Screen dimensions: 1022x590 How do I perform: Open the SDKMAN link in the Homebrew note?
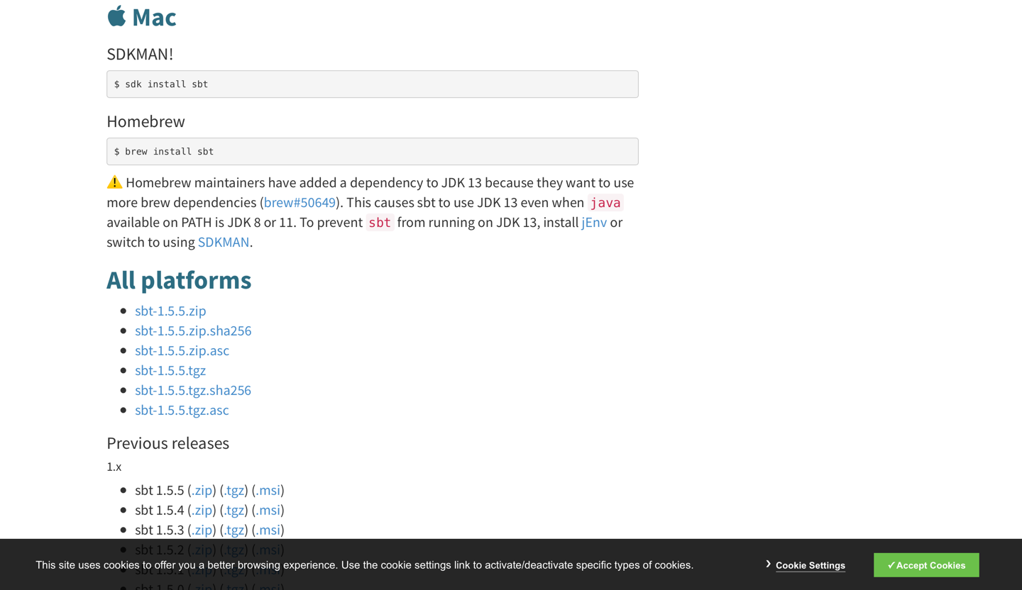[224, 242]
